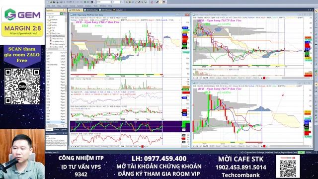Pin the Symbols panel
Screen dimensions: 318x179
64,10
